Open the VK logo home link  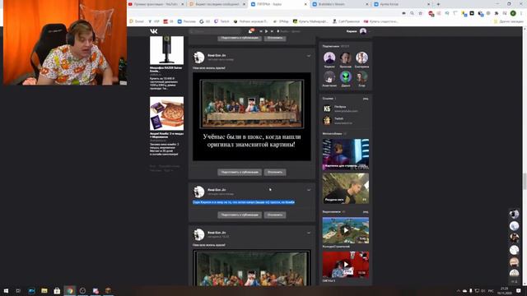pyautogui.click(x=154, y=31)
